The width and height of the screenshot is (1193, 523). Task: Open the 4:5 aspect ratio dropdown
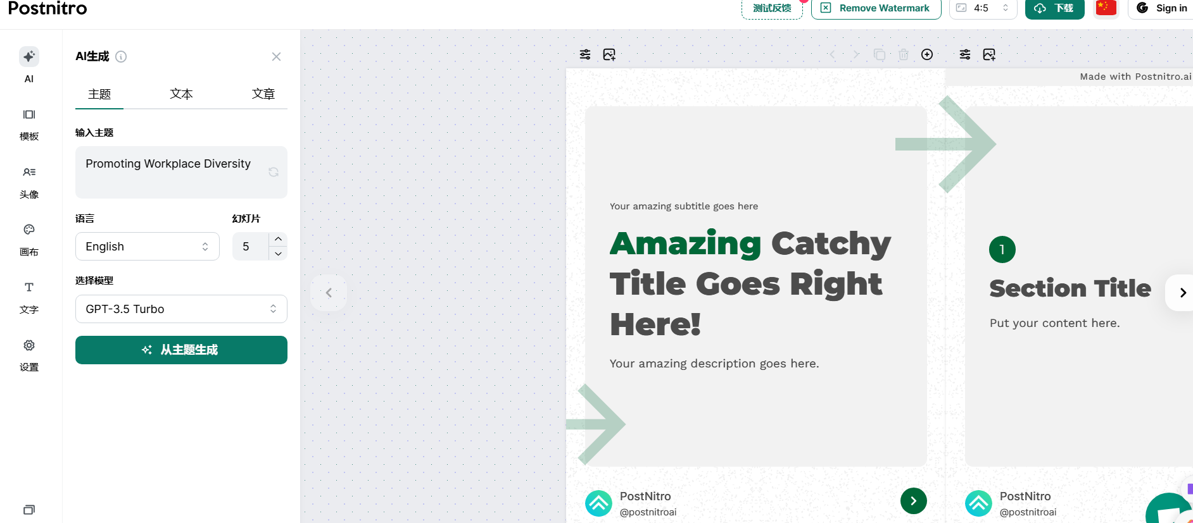(x=982, y=8)
